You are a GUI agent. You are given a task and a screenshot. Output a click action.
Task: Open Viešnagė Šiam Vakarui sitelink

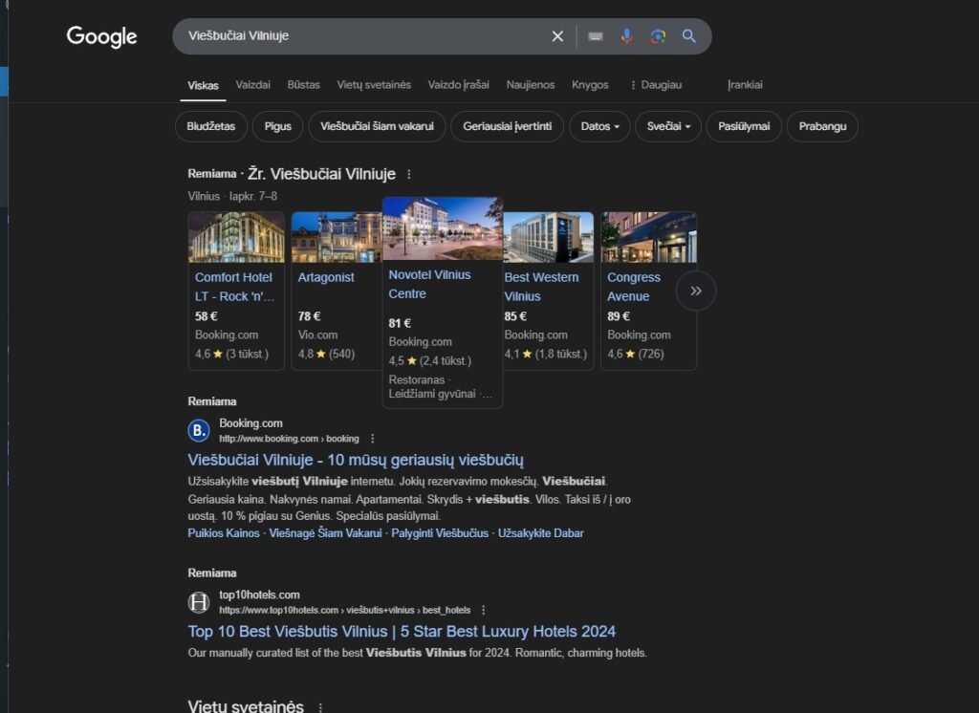click(325, 533)
